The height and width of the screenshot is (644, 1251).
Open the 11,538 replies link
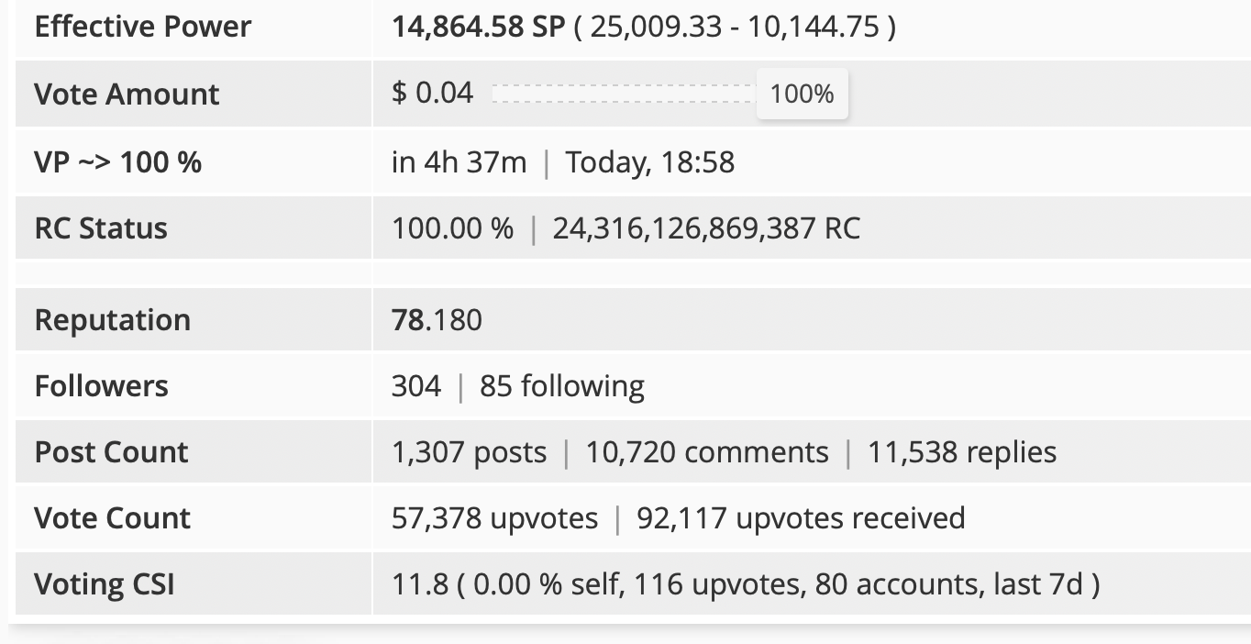(962, 452)
